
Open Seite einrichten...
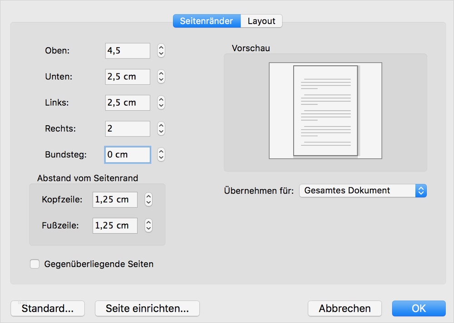pyautogui.click(x=147, y=308)
